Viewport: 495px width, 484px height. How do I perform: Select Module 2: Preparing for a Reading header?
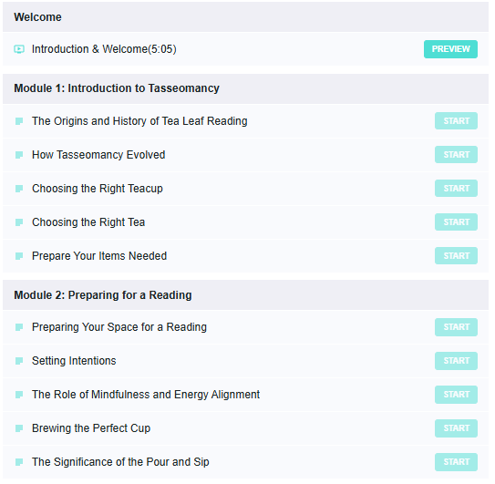pyautogui.click(x=245, y=295)
